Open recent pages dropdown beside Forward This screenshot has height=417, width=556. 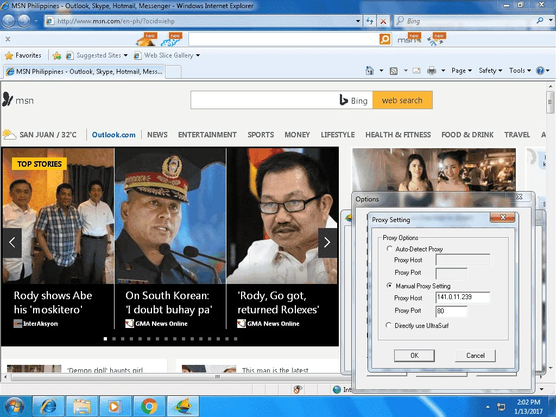pyautogui.click(x=36, y=21)
